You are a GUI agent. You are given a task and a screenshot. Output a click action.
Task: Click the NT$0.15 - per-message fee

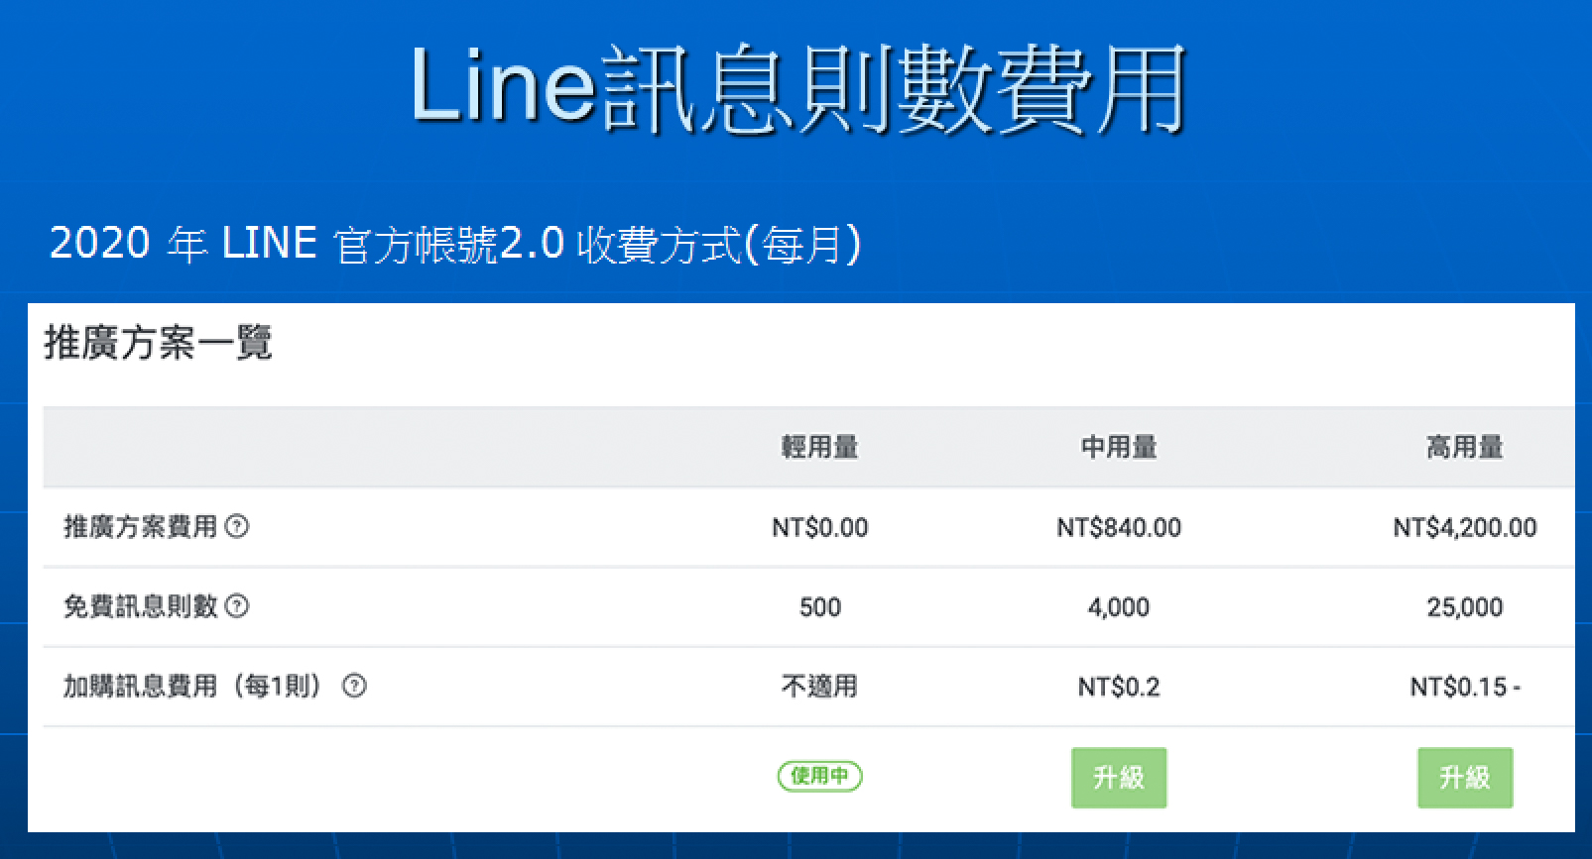pos(1465,687)
